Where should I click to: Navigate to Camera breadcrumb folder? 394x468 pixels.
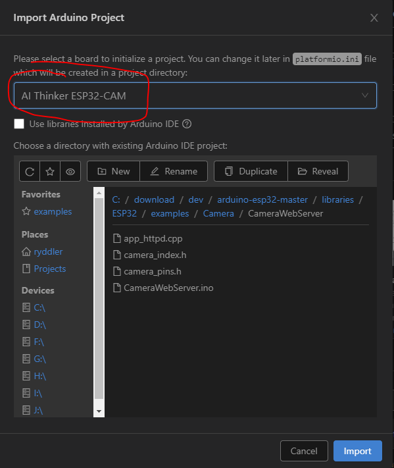(x=218, y=214)
